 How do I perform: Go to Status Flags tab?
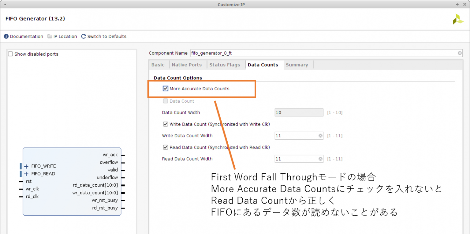pos(225,65)
